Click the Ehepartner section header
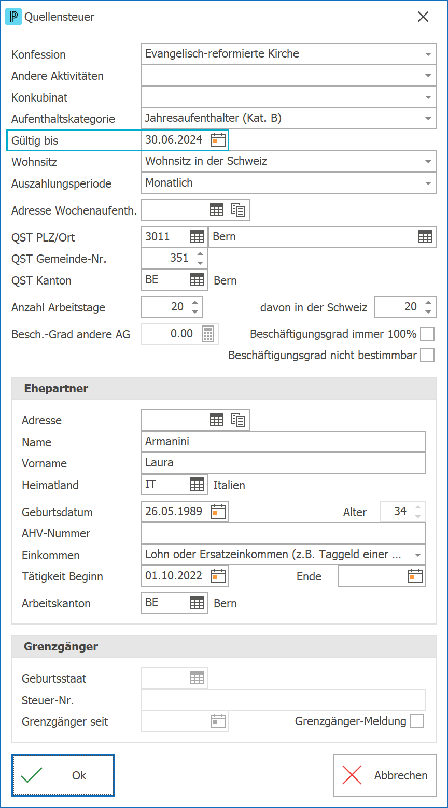448x808 pixels. (x=224, y=388)
